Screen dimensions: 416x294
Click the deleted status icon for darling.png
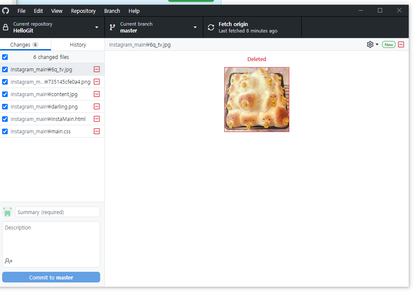pyautogui.click(x=97, y=106)
